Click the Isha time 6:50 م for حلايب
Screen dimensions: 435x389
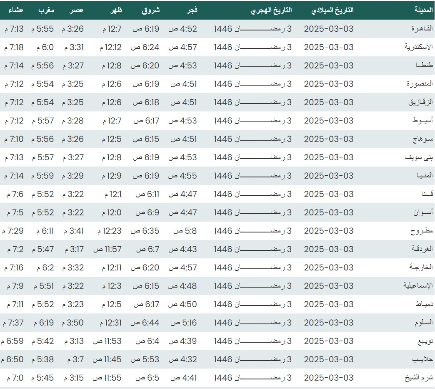[x=12, y=359]
